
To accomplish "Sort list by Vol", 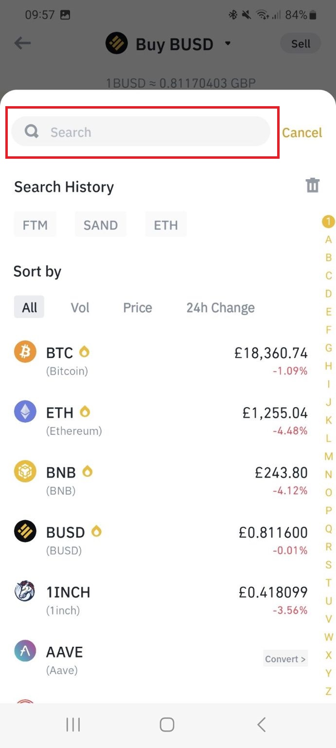I will pyautogui.click(x=80, y=307).
